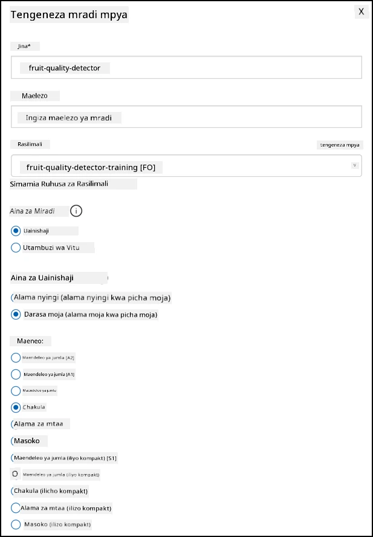Image resolution: width=373 pixels, height=537 pixels.
Task: Click the info icon beside Aina za Miradi
Action: tap(76, 211)
